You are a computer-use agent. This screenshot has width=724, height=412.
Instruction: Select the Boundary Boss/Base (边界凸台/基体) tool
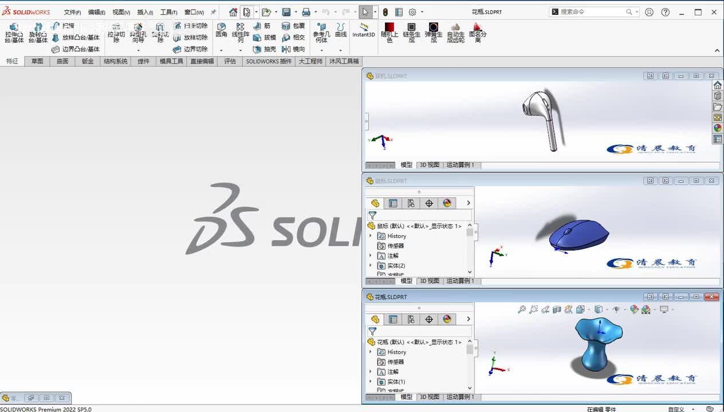coord(76,49)
